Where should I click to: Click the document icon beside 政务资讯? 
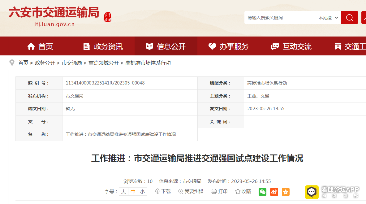(87, 47)
